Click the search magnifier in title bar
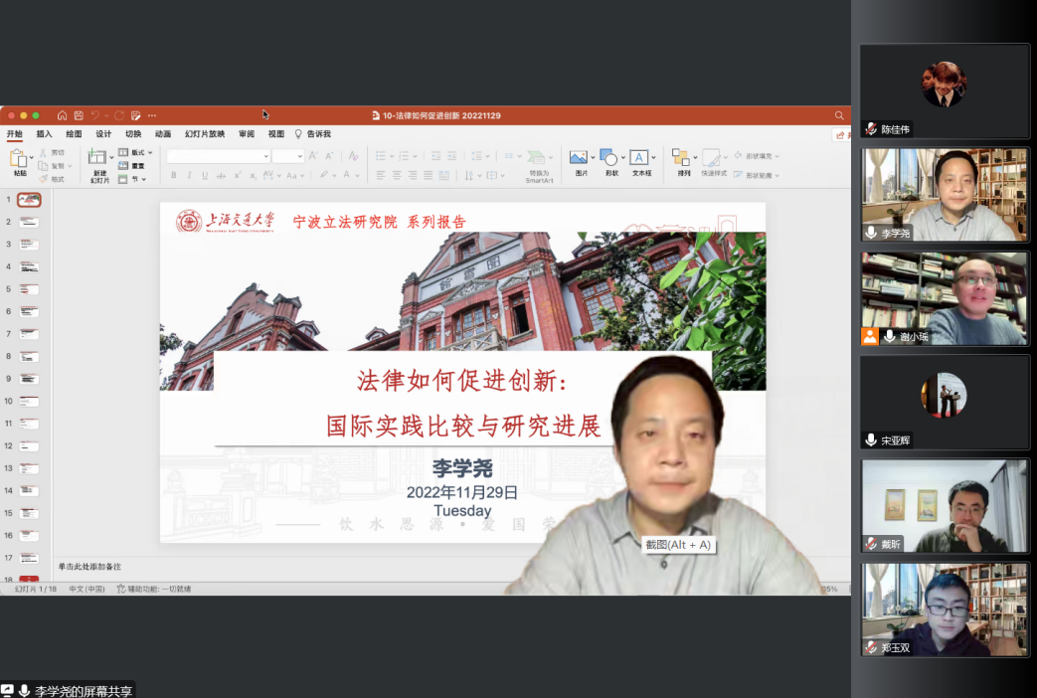 pos(839,115)
